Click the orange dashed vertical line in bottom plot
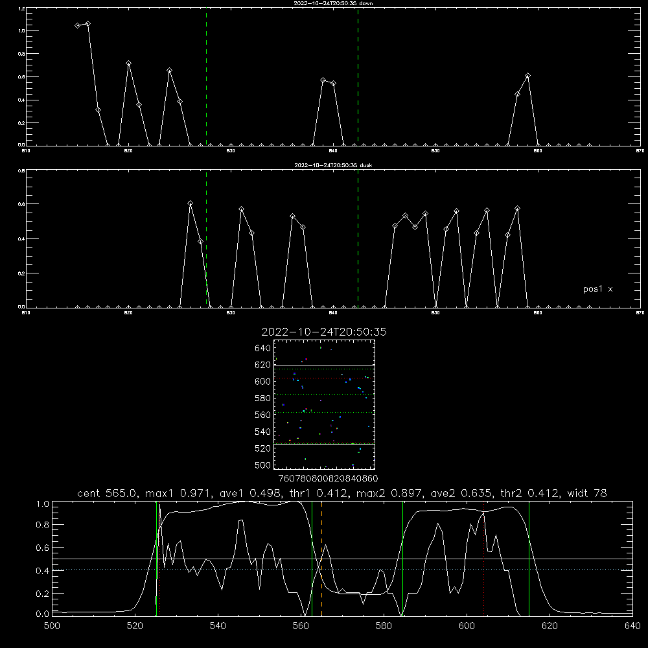This screenshot has height=648, width=648. (321, 558)
